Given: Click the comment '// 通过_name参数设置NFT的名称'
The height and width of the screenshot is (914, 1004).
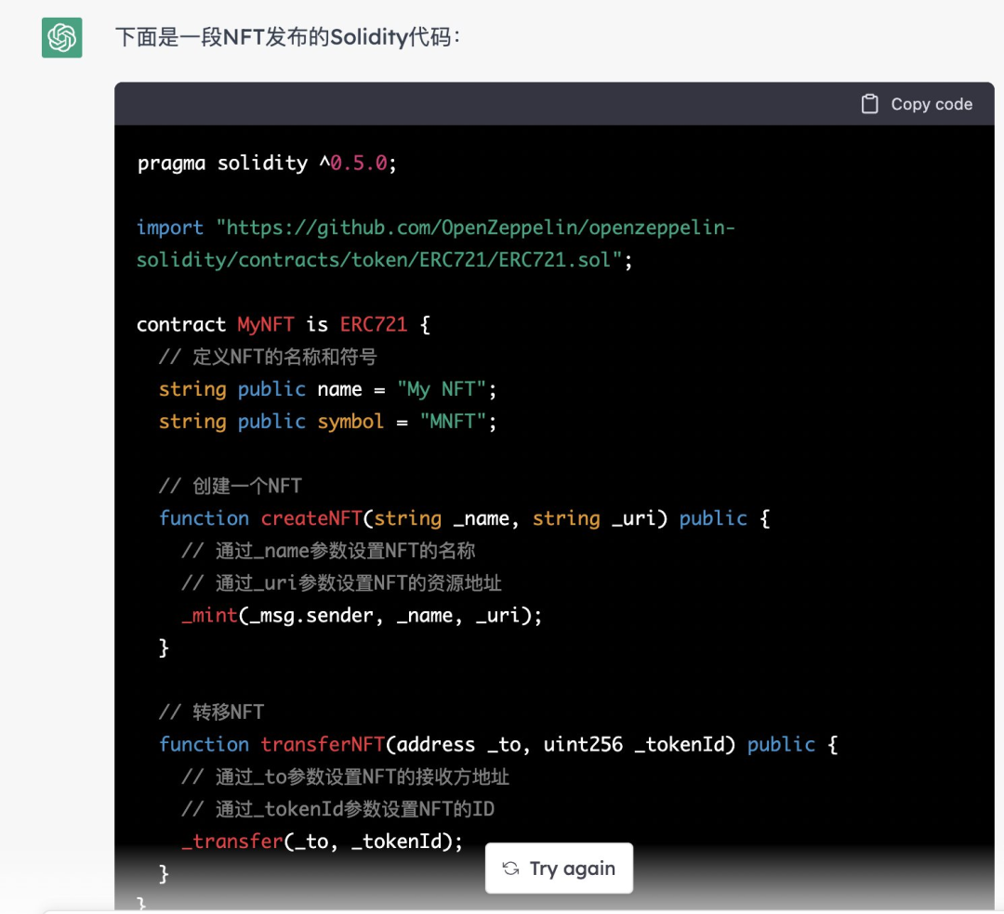Looking at the screenshot, I should pyautogui.click(x=328, y=550).
